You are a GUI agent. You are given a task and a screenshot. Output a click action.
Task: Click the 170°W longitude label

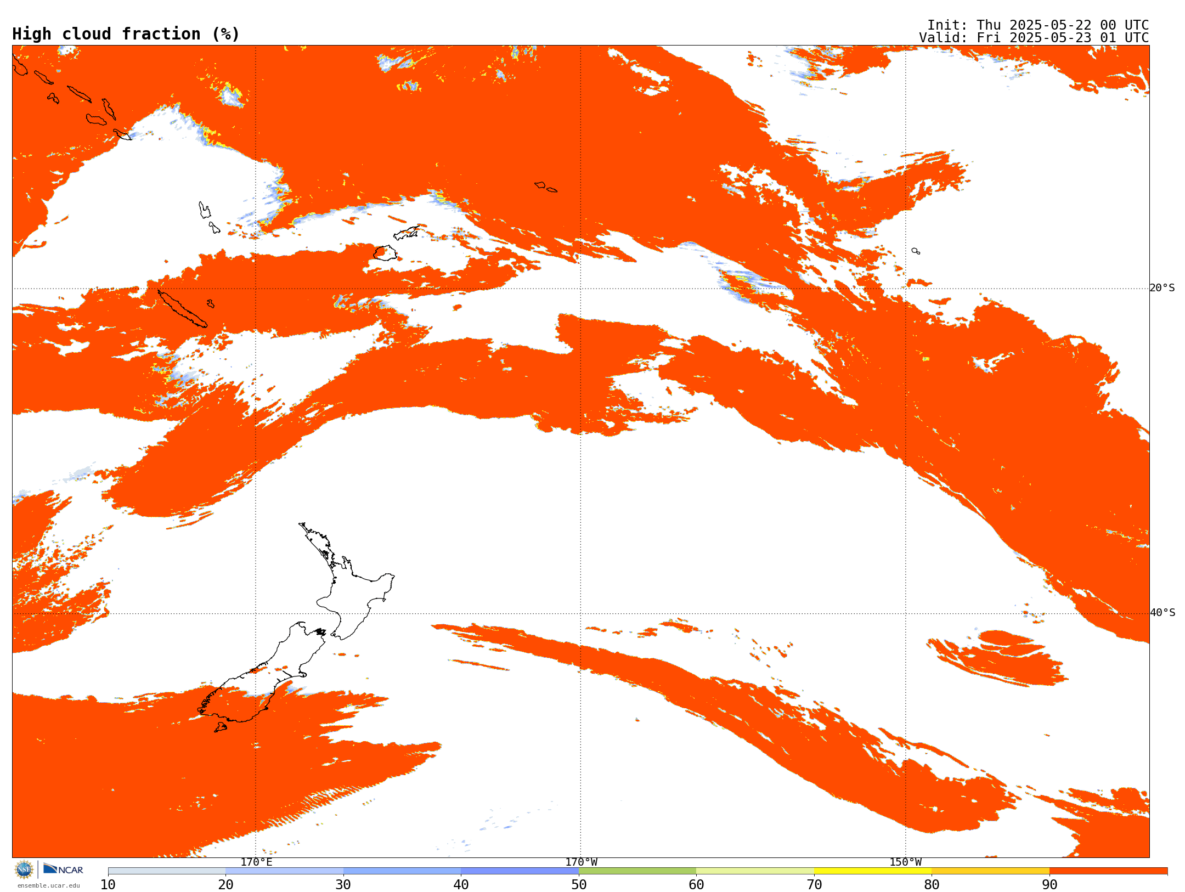(581, 862)
